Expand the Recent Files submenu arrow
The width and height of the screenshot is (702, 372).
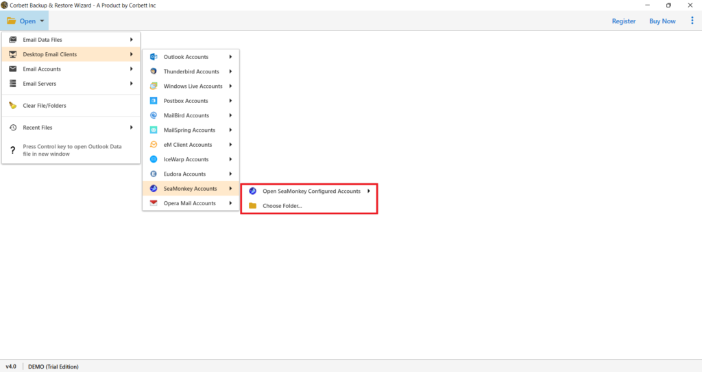132,127
